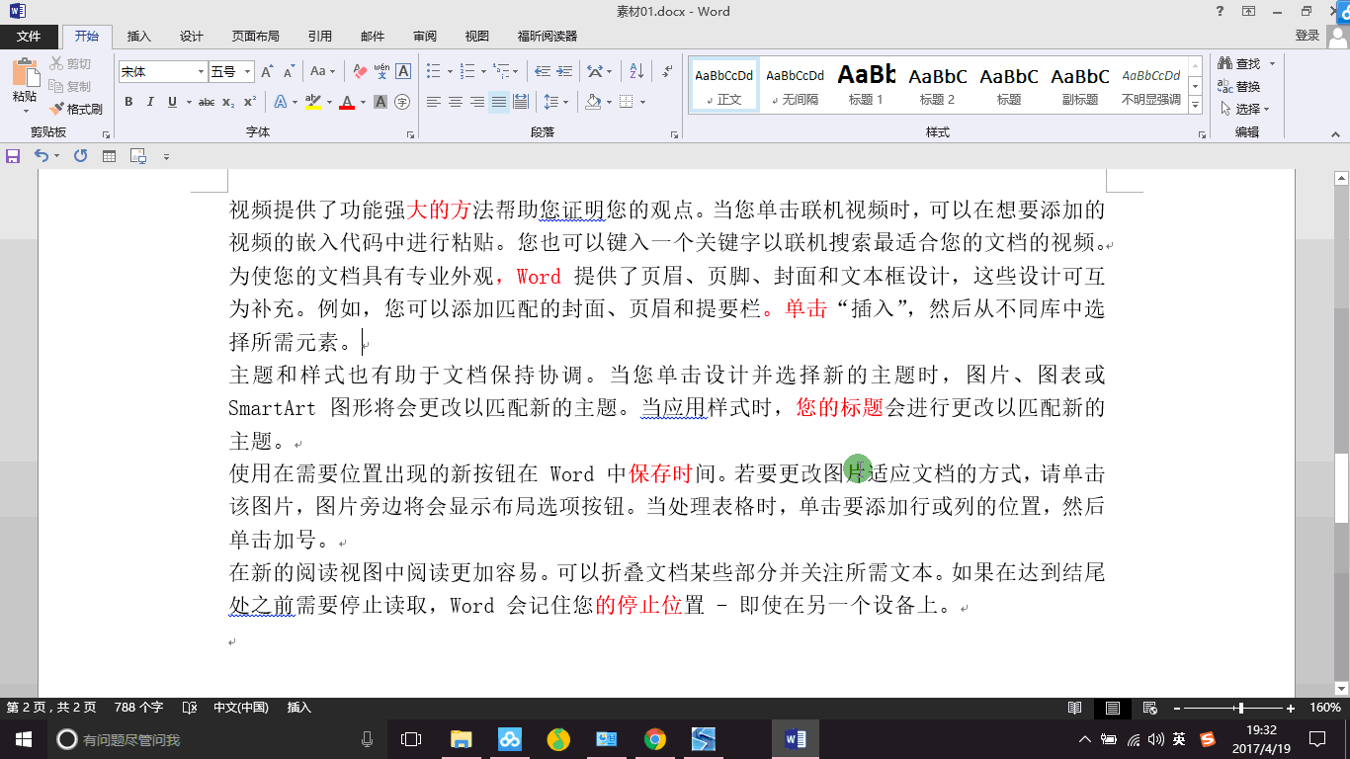Align text to the left
Viewport: 1350px width, 759px height.
433,102
